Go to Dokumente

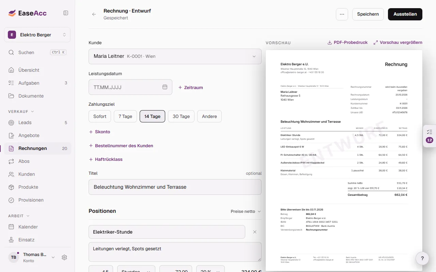coord(37,96)
